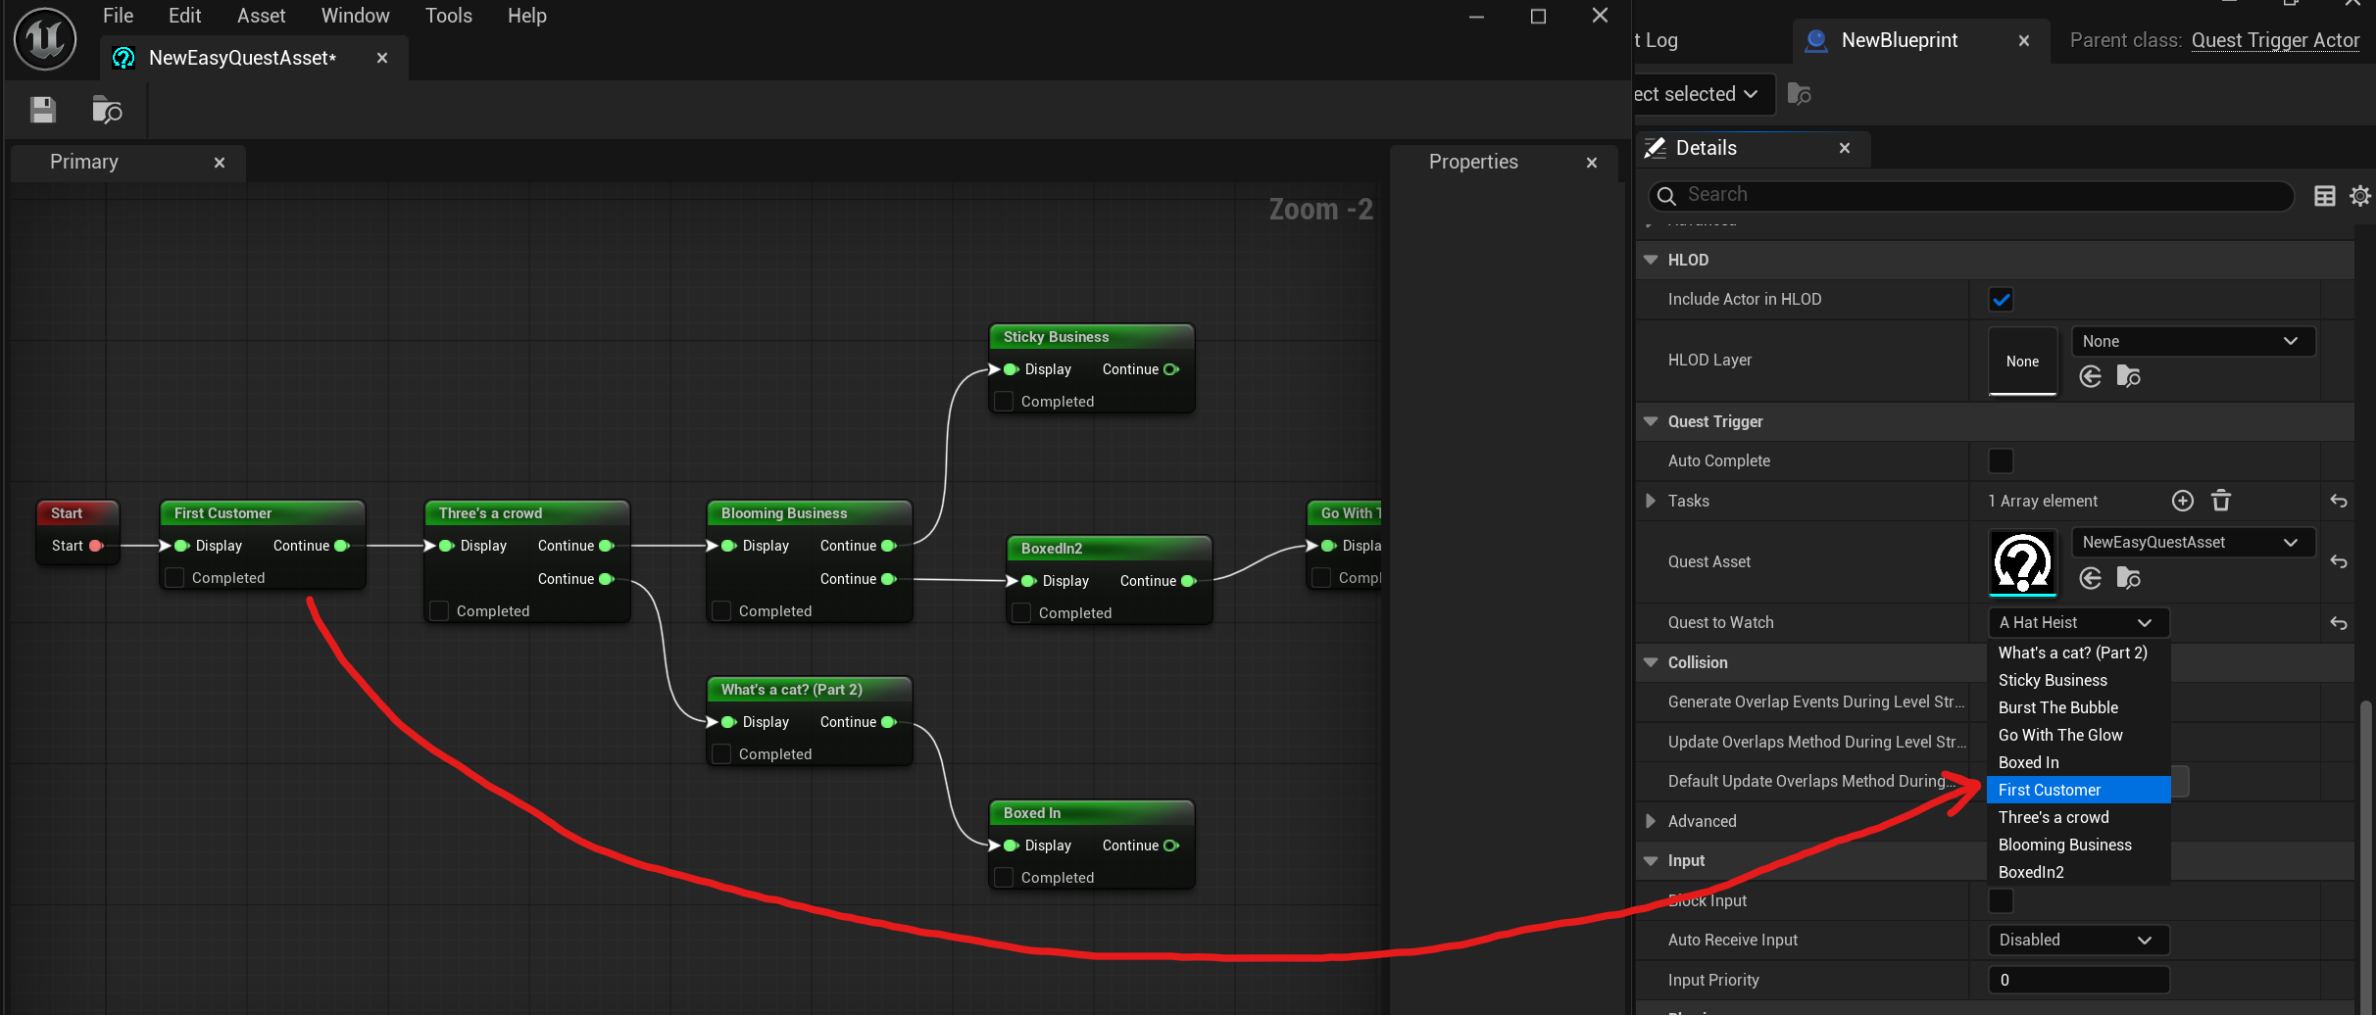Save the NewEasyQuestAsset

click(42, 110)
